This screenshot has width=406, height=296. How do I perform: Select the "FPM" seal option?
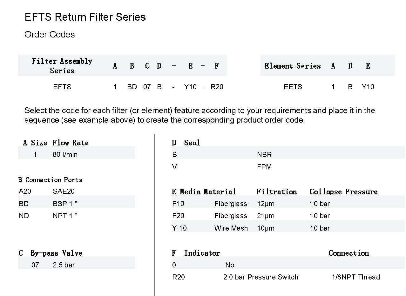[264, 167]
